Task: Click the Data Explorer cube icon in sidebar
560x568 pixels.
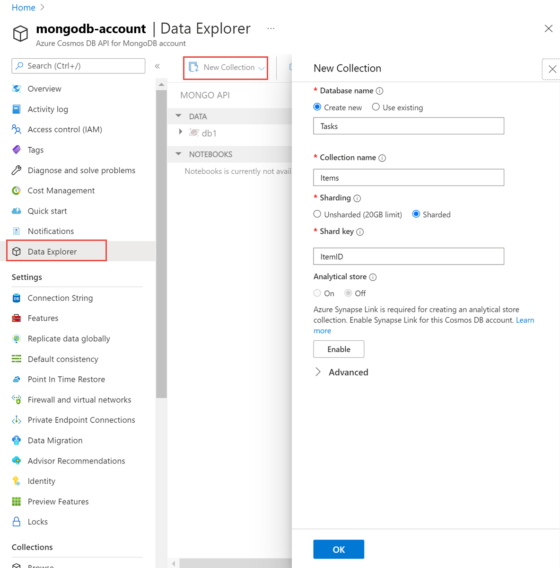Action: (17, 251)
